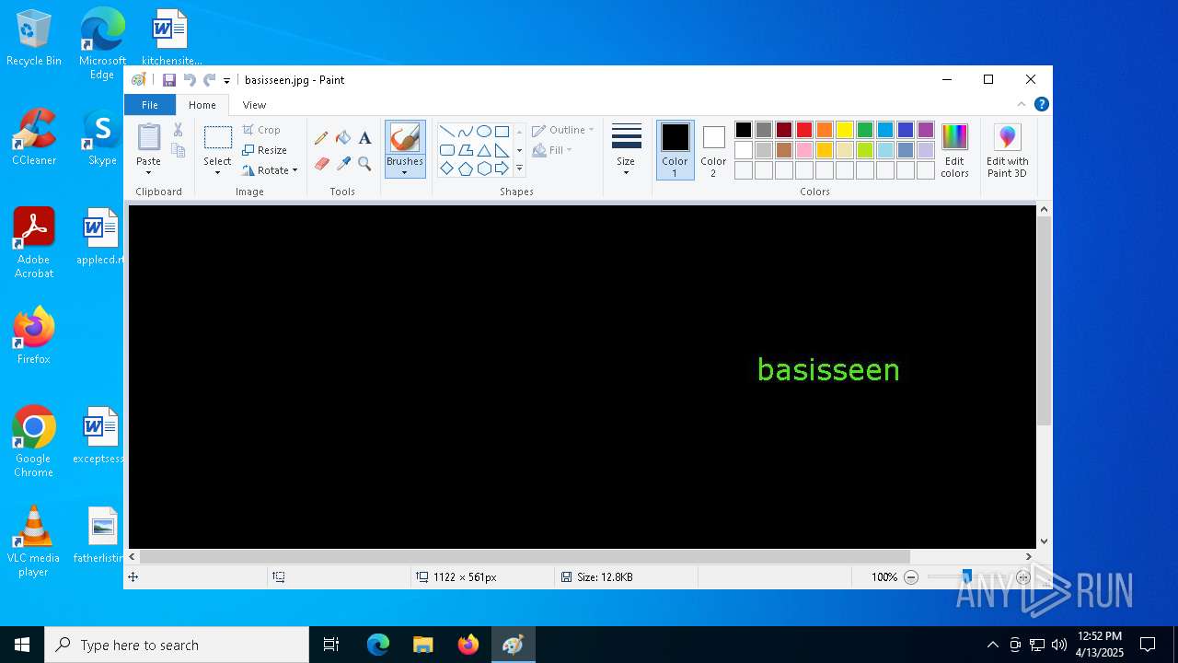
Task: Select the Pencil tool
Action: click(321, 138)
